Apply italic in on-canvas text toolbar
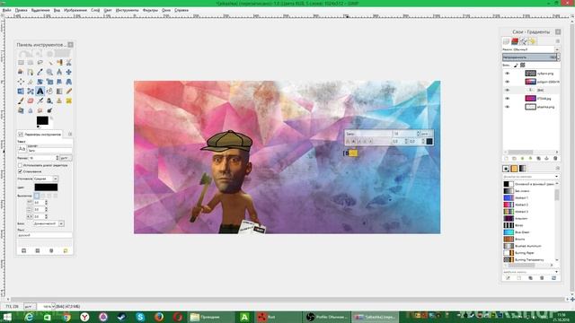This screenshot has height=323, width=575. tap(359, 141)
